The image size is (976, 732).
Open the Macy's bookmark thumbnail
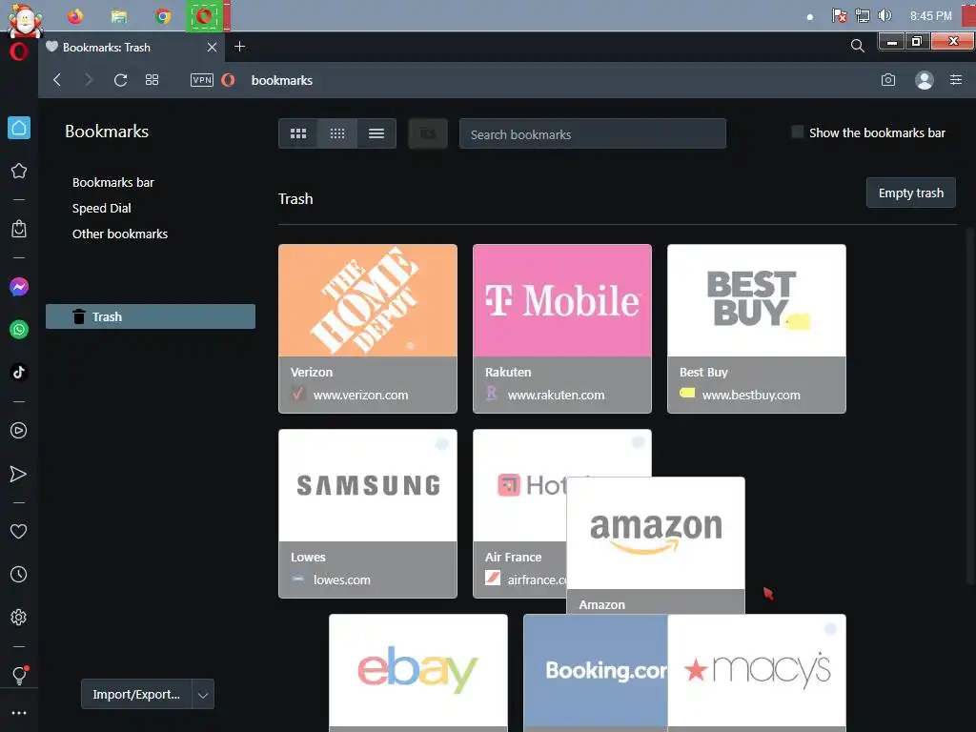[756, 670]
